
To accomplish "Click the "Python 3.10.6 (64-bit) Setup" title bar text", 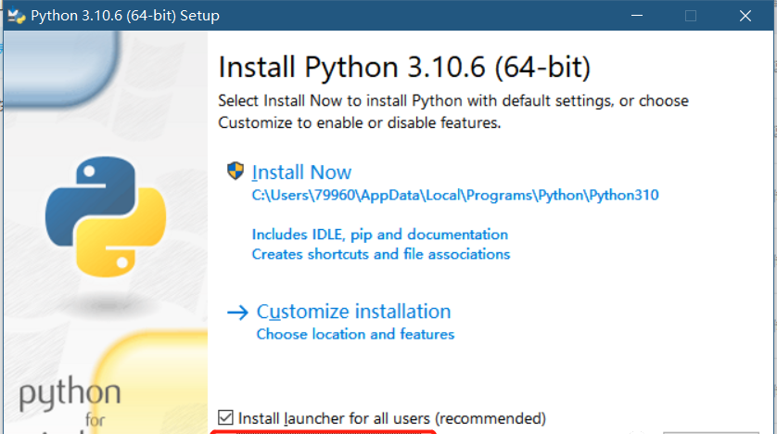I will pos(125,16).
